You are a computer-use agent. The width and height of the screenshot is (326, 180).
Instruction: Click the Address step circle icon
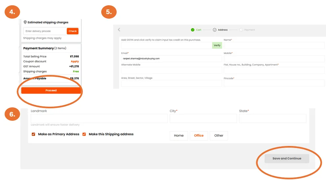(x=215, y=30)
